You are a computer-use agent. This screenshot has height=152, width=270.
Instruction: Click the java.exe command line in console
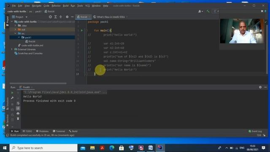(x=65, y=92)
